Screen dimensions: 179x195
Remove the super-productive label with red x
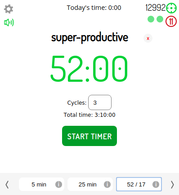pos(148,39)
